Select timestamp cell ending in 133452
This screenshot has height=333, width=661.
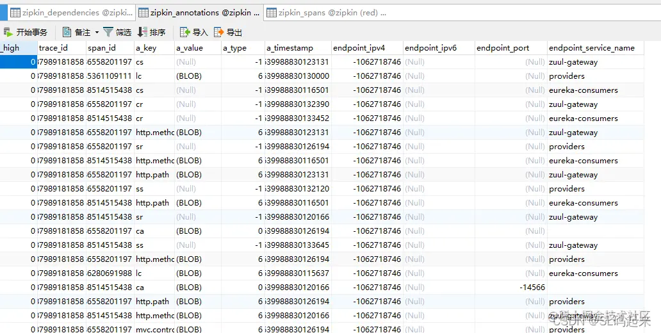(298, 118)
